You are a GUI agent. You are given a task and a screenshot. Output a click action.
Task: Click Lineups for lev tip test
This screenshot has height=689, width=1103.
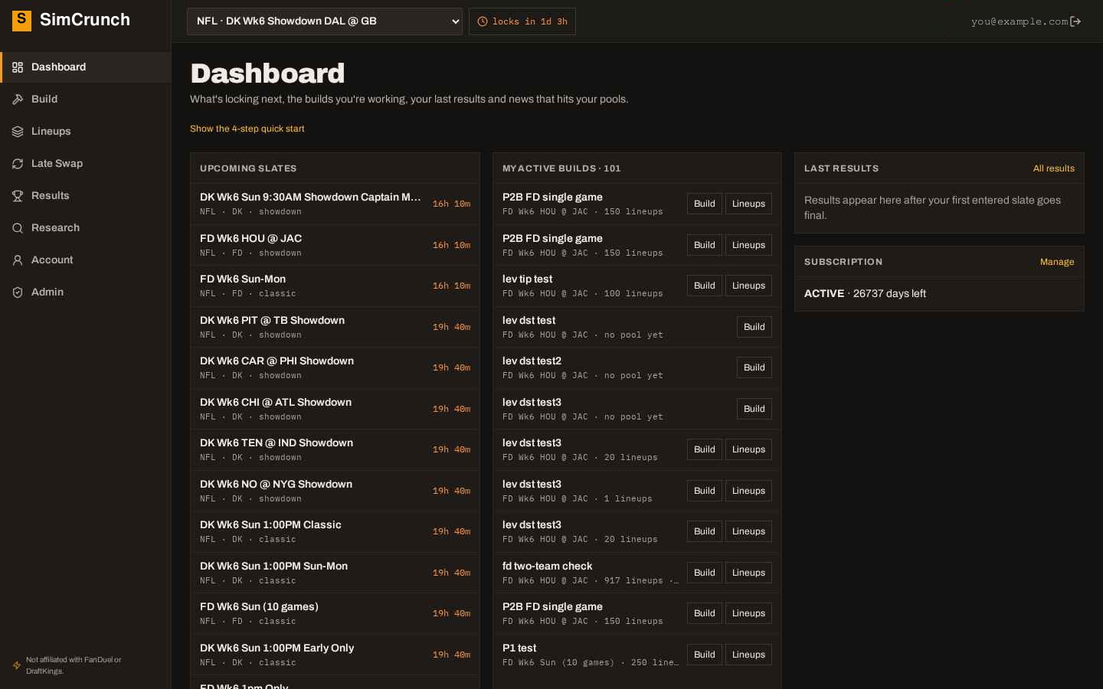748,286
